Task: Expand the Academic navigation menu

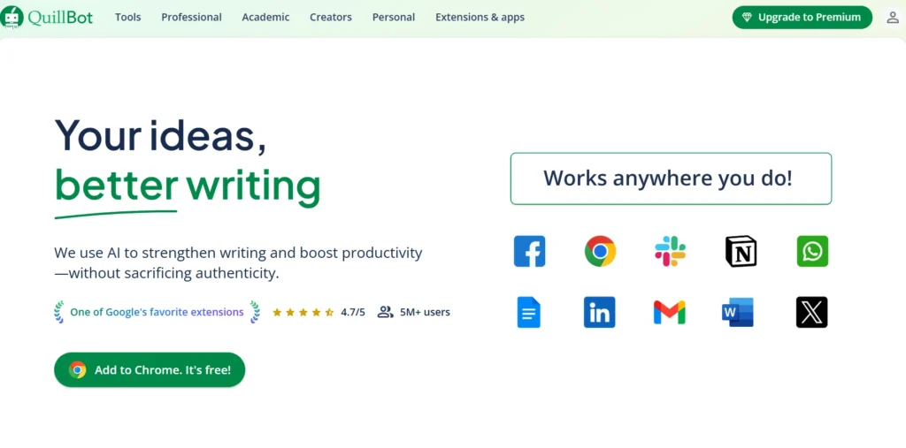Action: [x=265, y=17]
